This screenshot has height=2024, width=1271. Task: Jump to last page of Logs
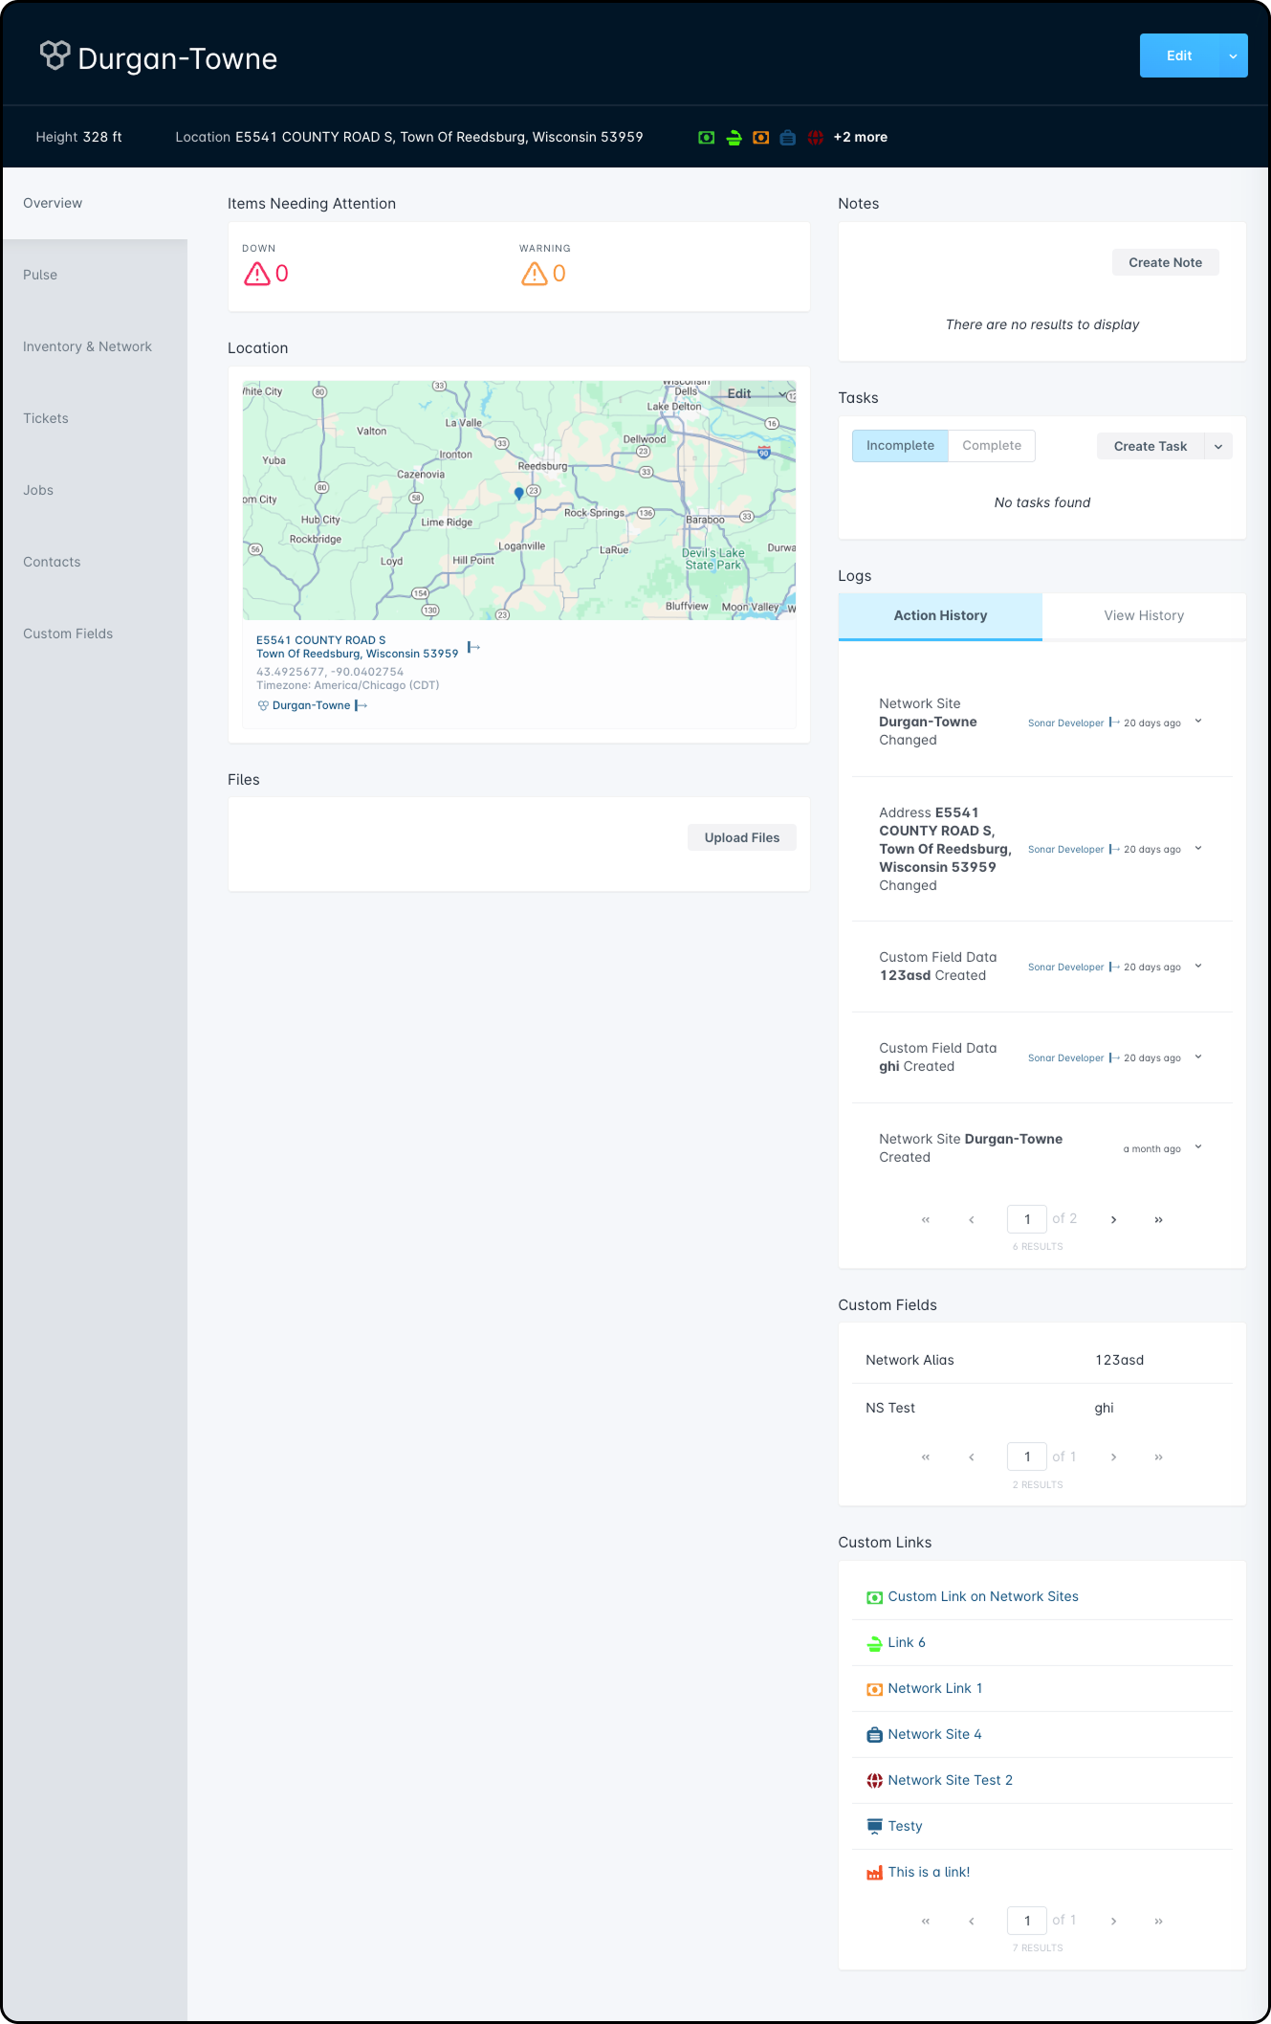point(1158,1219)
